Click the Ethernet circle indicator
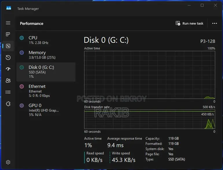The height and width of the screenshot is (170, 223). click(22, 86)
